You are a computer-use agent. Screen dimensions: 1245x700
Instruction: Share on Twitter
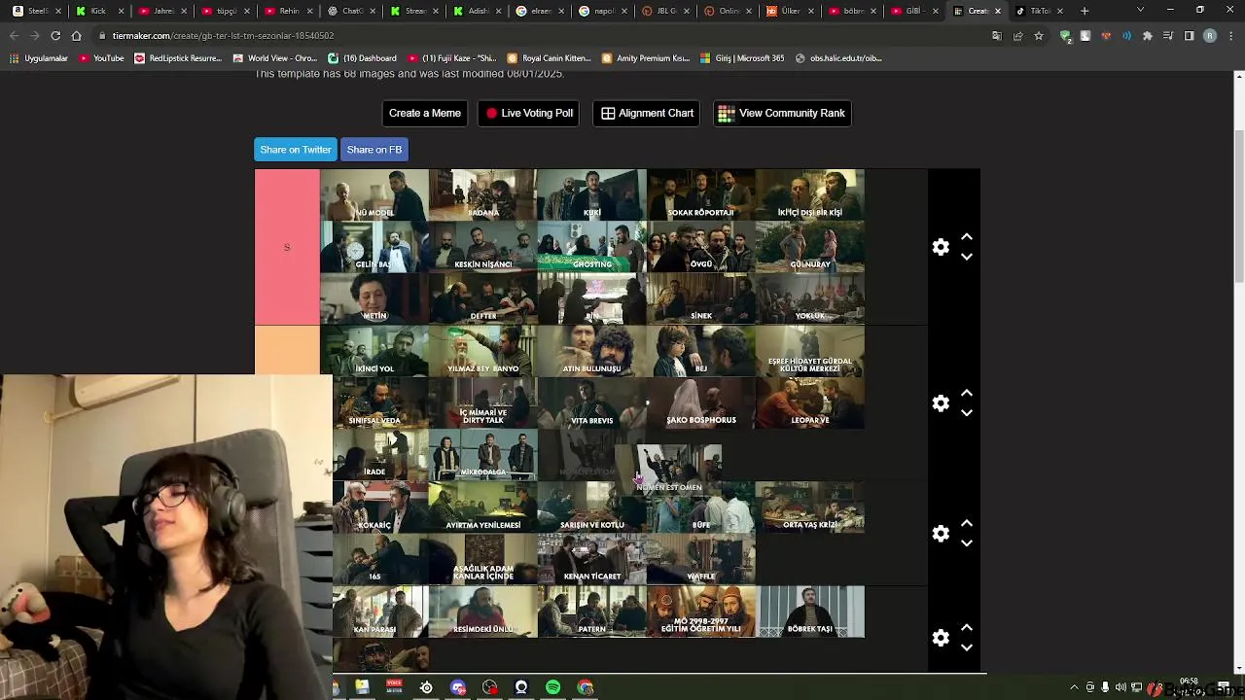296,150
